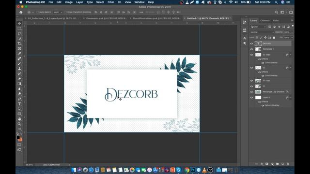This screenshot has height=174, width=310.
Task: Collapse effects on 03 copy layer
Action: (291, 55)
